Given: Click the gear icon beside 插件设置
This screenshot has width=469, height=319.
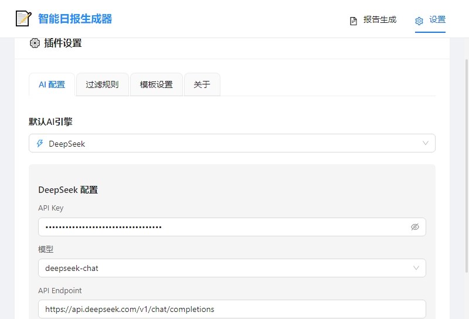Looking at the screenshot, I should 35,43.
